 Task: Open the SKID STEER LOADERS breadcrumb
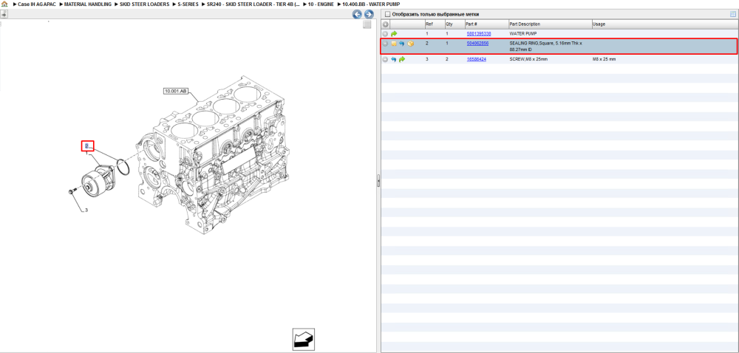(x=145, y=4)
